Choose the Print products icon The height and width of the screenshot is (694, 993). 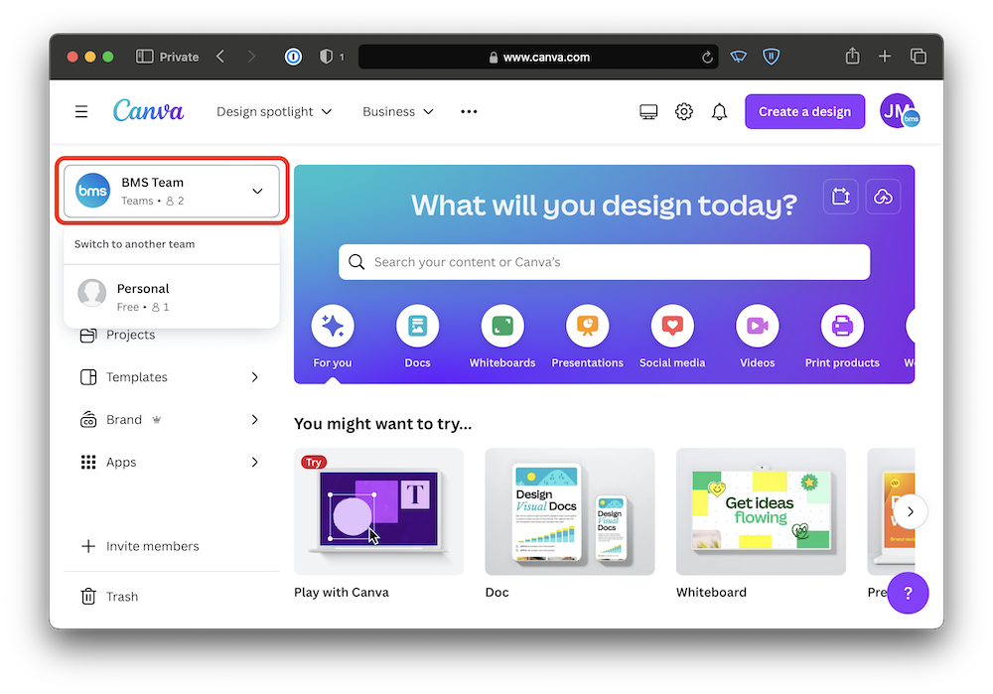[842, 327]
